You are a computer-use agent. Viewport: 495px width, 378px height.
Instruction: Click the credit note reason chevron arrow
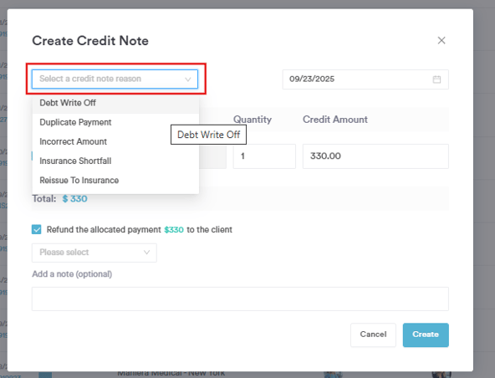[x=188, y=79]
